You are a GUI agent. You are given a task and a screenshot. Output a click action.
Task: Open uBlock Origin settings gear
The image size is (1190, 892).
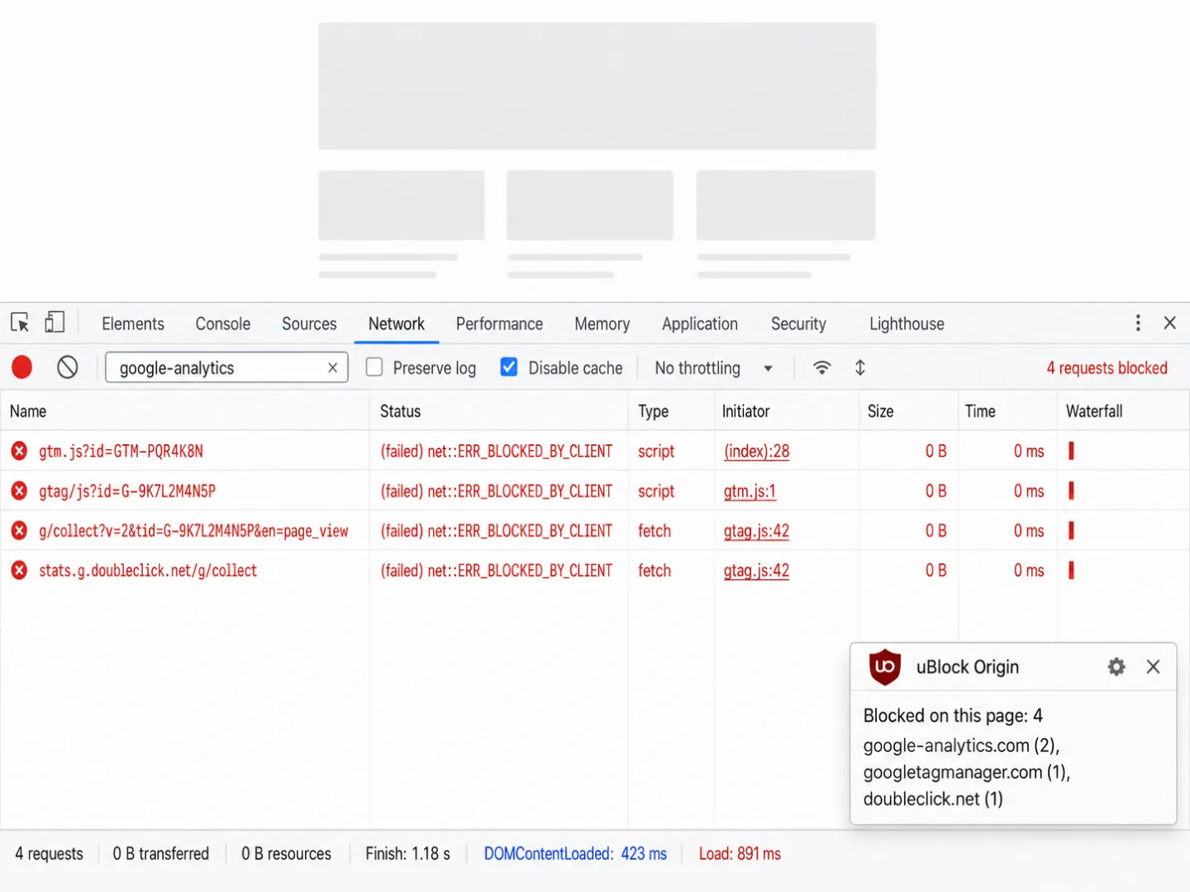click(1116, 667)
